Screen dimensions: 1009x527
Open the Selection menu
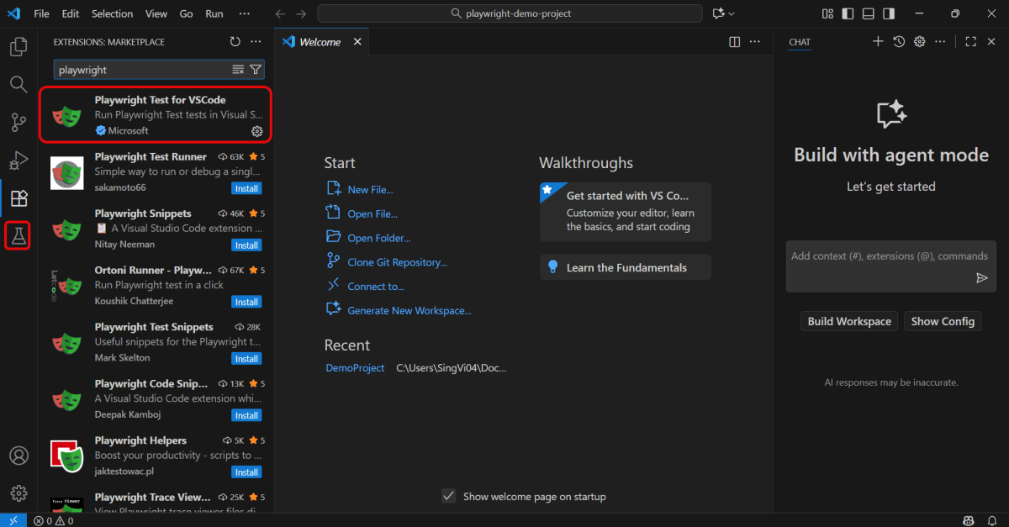(112, 13)
